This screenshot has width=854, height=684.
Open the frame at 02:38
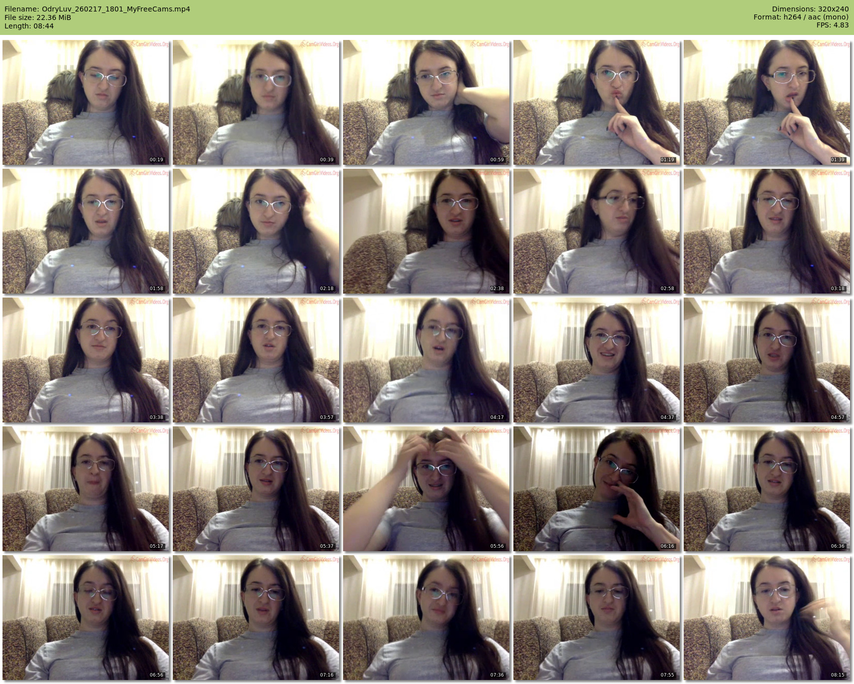click(426, 231)
